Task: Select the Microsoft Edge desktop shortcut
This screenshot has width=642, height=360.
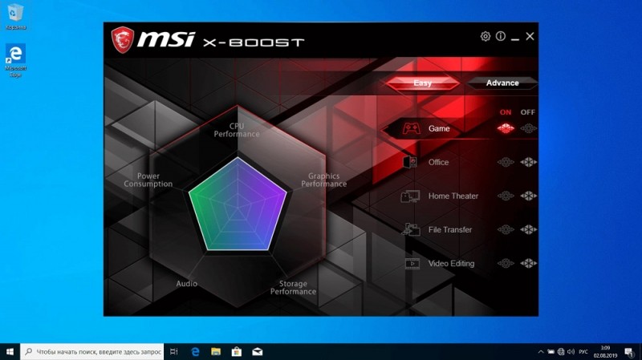Action: [x=15, y=61]
